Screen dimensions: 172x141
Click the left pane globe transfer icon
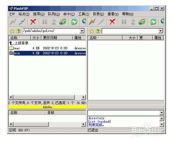point(63,21)
